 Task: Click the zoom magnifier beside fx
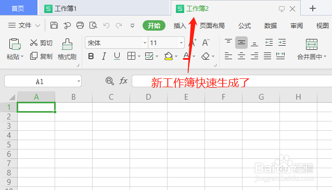[x=110, y=81]
